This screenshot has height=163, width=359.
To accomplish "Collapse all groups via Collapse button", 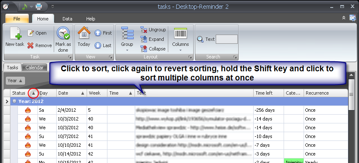I will tap(153, 49).
